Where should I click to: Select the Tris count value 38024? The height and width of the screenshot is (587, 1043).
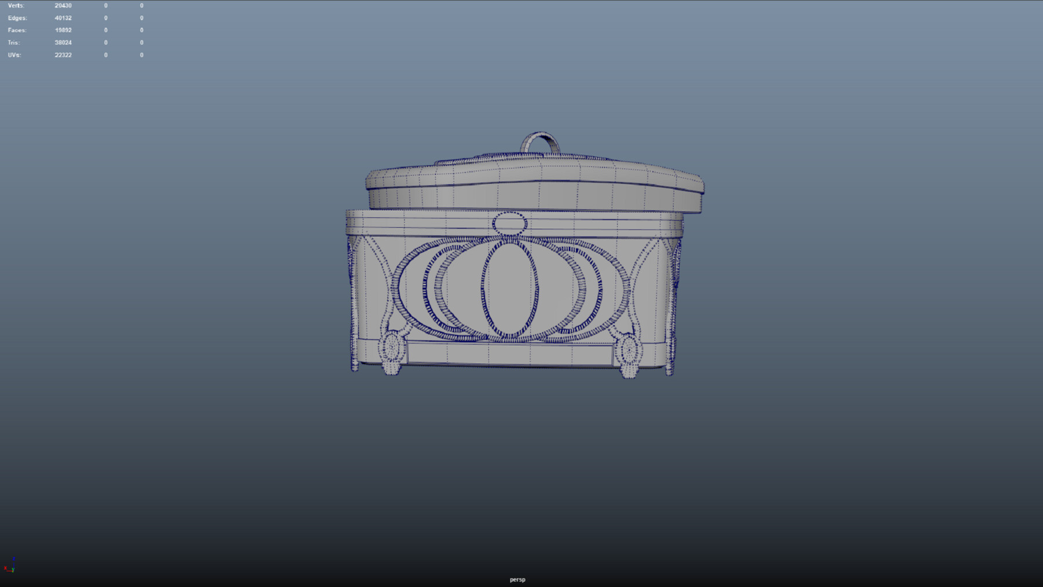pyautogui.click(x=63, y=42)
